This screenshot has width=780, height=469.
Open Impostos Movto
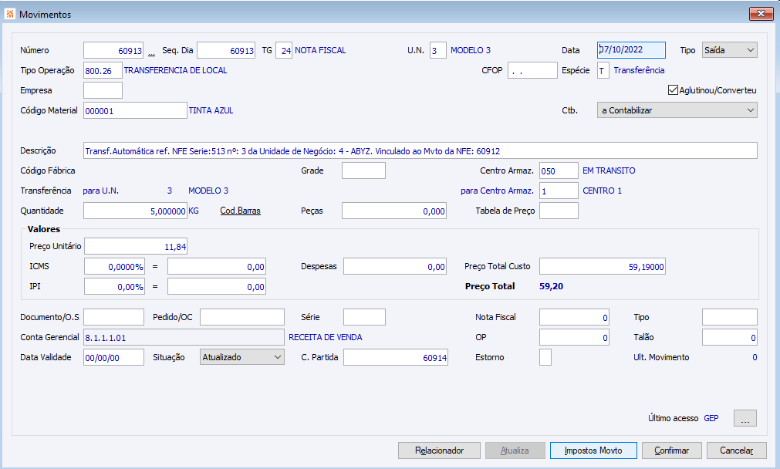[593, 450]
